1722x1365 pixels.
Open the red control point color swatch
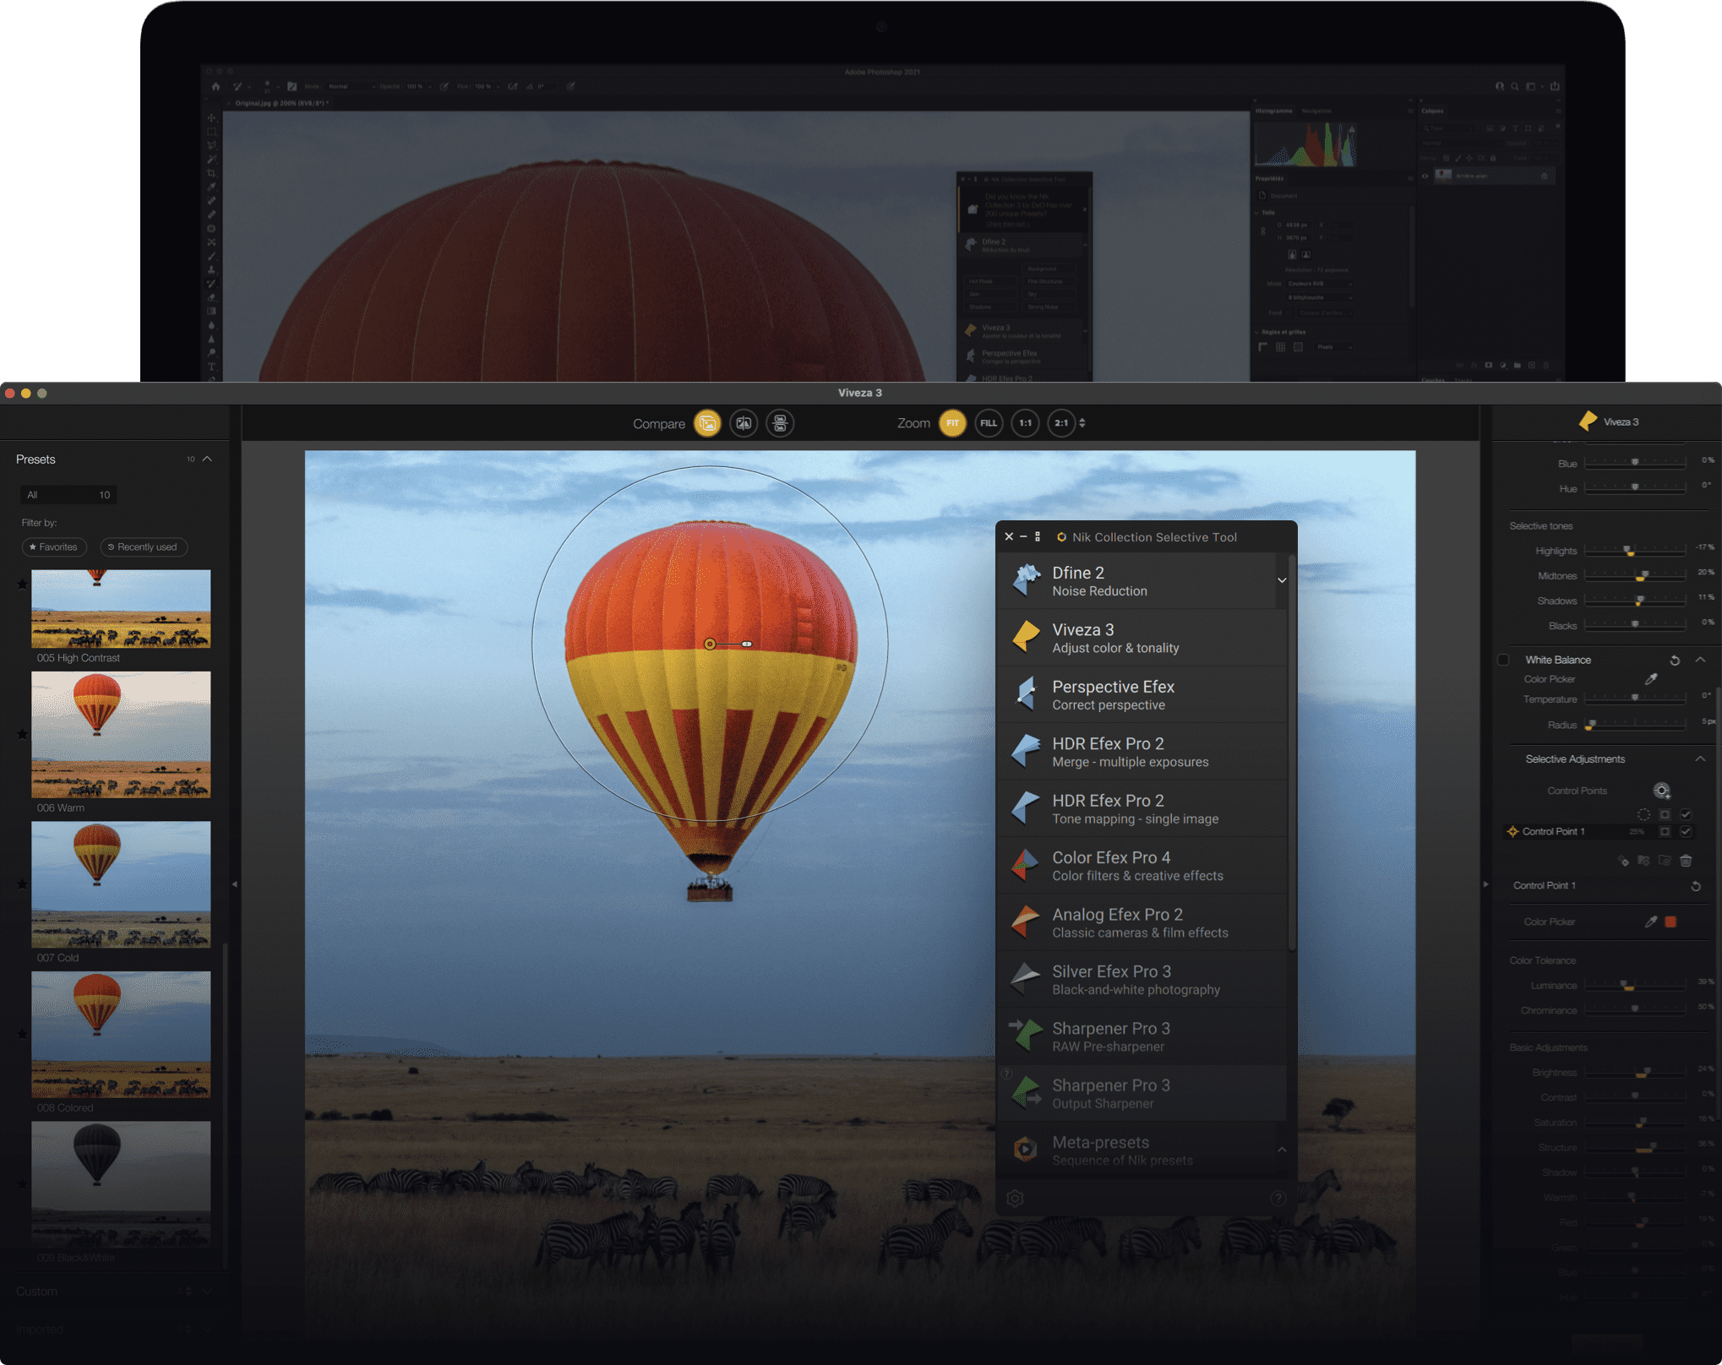(1670, 922)
